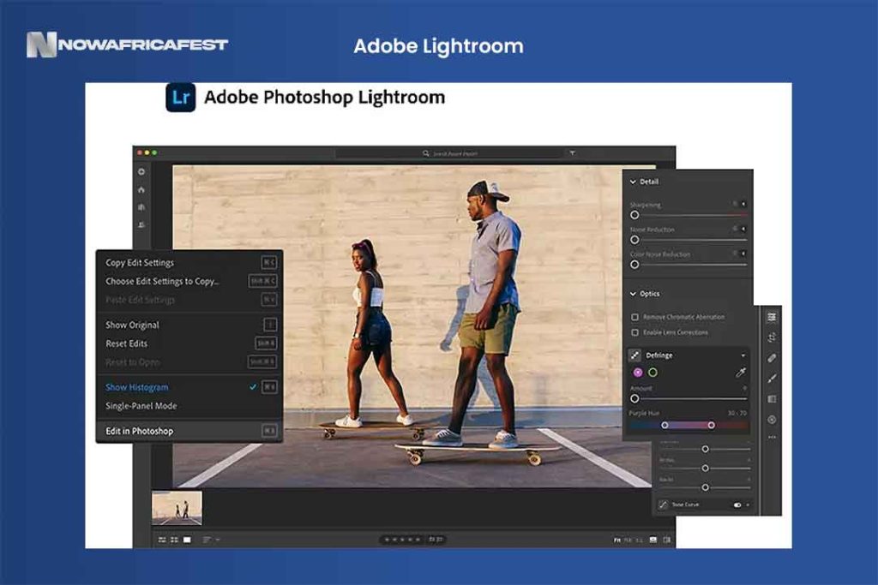Select Choose Edit Settings to Copy
The height and width of the screenshot is (585, 878).
click(189, 281)
